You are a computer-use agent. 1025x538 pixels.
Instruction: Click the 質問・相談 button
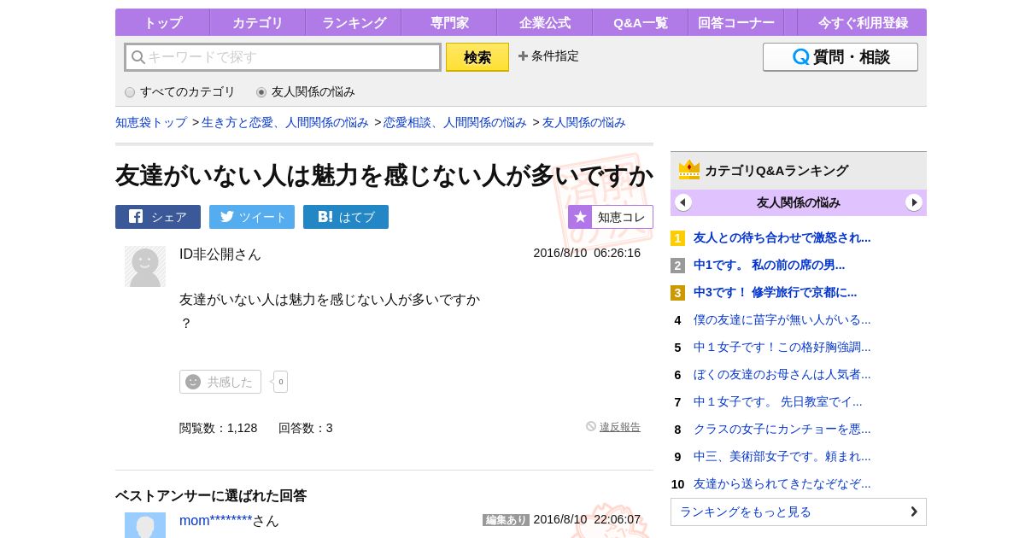point(840,57)
